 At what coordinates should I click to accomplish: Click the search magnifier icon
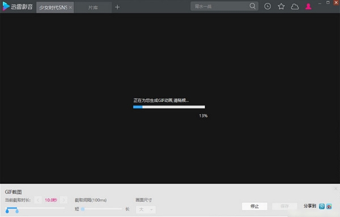[x=252, y=6]
